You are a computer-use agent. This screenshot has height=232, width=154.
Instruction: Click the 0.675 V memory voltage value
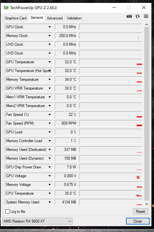(66, 185)
